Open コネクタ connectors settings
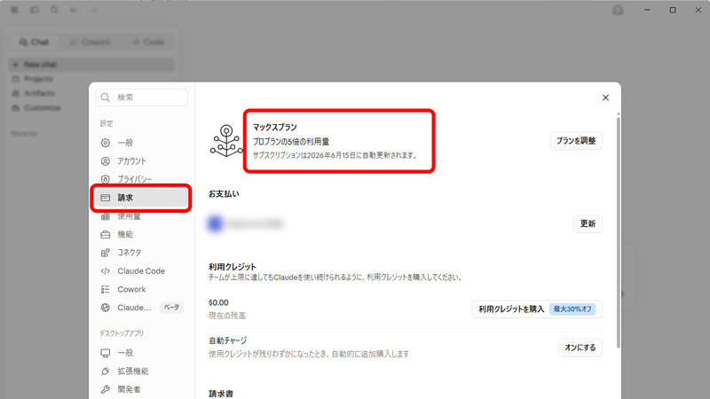Viewport: 710px width, 399px height. coord(142,253)
